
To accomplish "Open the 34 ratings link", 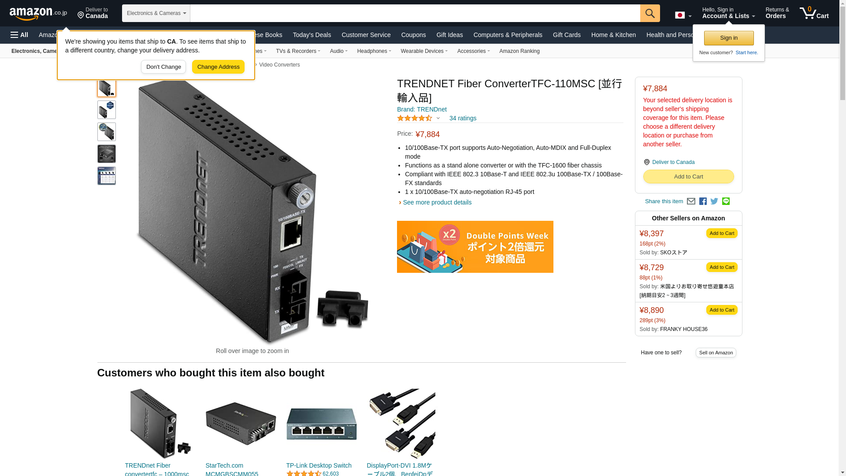I will 463,118.
